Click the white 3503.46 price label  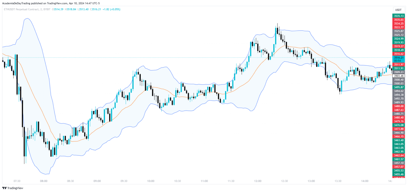pyautogui.click(x=398, y=76)
